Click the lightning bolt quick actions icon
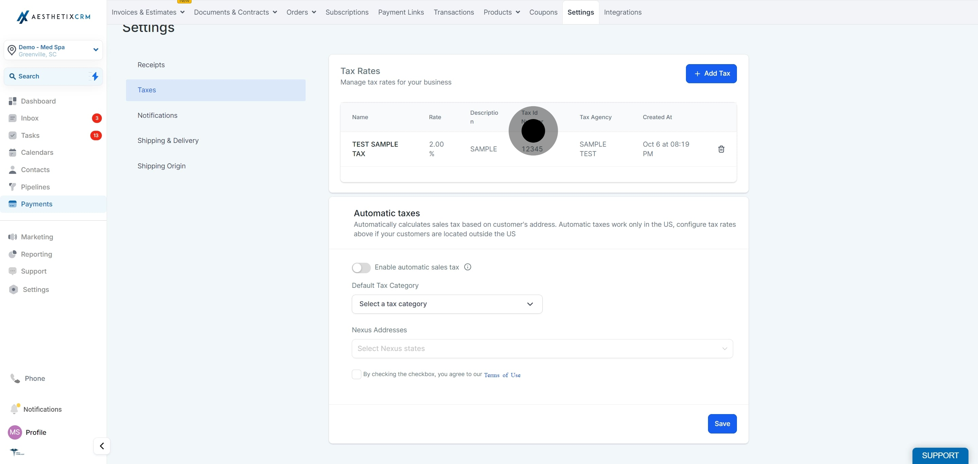978x464 pixels. 95,76
